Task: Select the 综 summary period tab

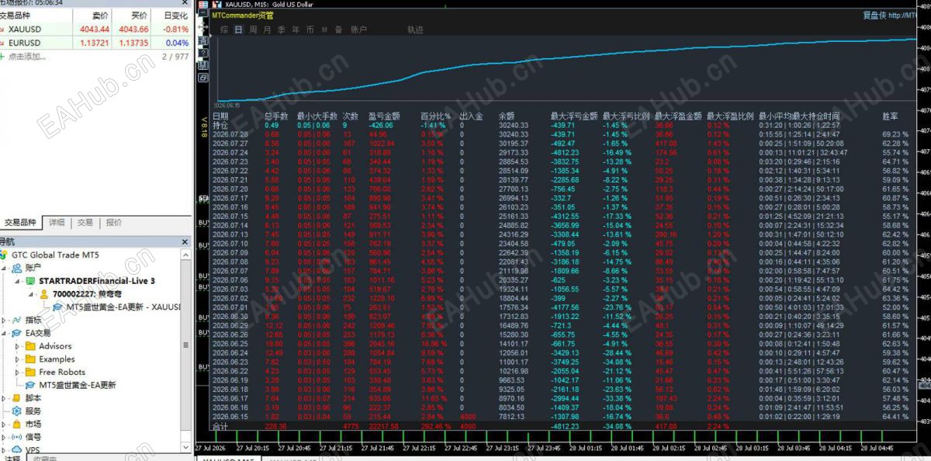Action: tap(224, 29)
